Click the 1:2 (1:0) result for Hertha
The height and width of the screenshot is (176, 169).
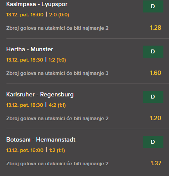(57, 60)
